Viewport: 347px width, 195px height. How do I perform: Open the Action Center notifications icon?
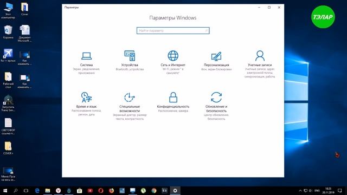tap(340, 191)
